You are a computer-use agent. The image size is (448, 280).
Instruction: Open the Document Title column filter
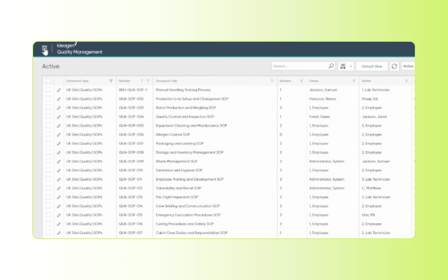[x=272, y=81]
